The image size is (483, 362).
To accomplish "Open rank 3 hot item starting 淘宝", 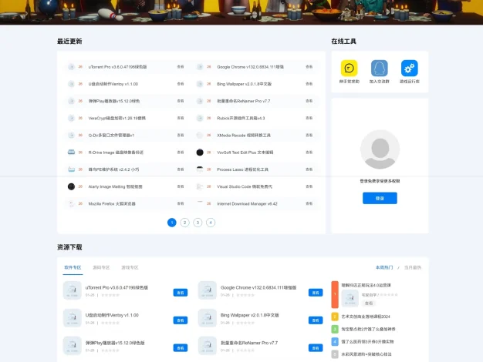I will point(368,329).
